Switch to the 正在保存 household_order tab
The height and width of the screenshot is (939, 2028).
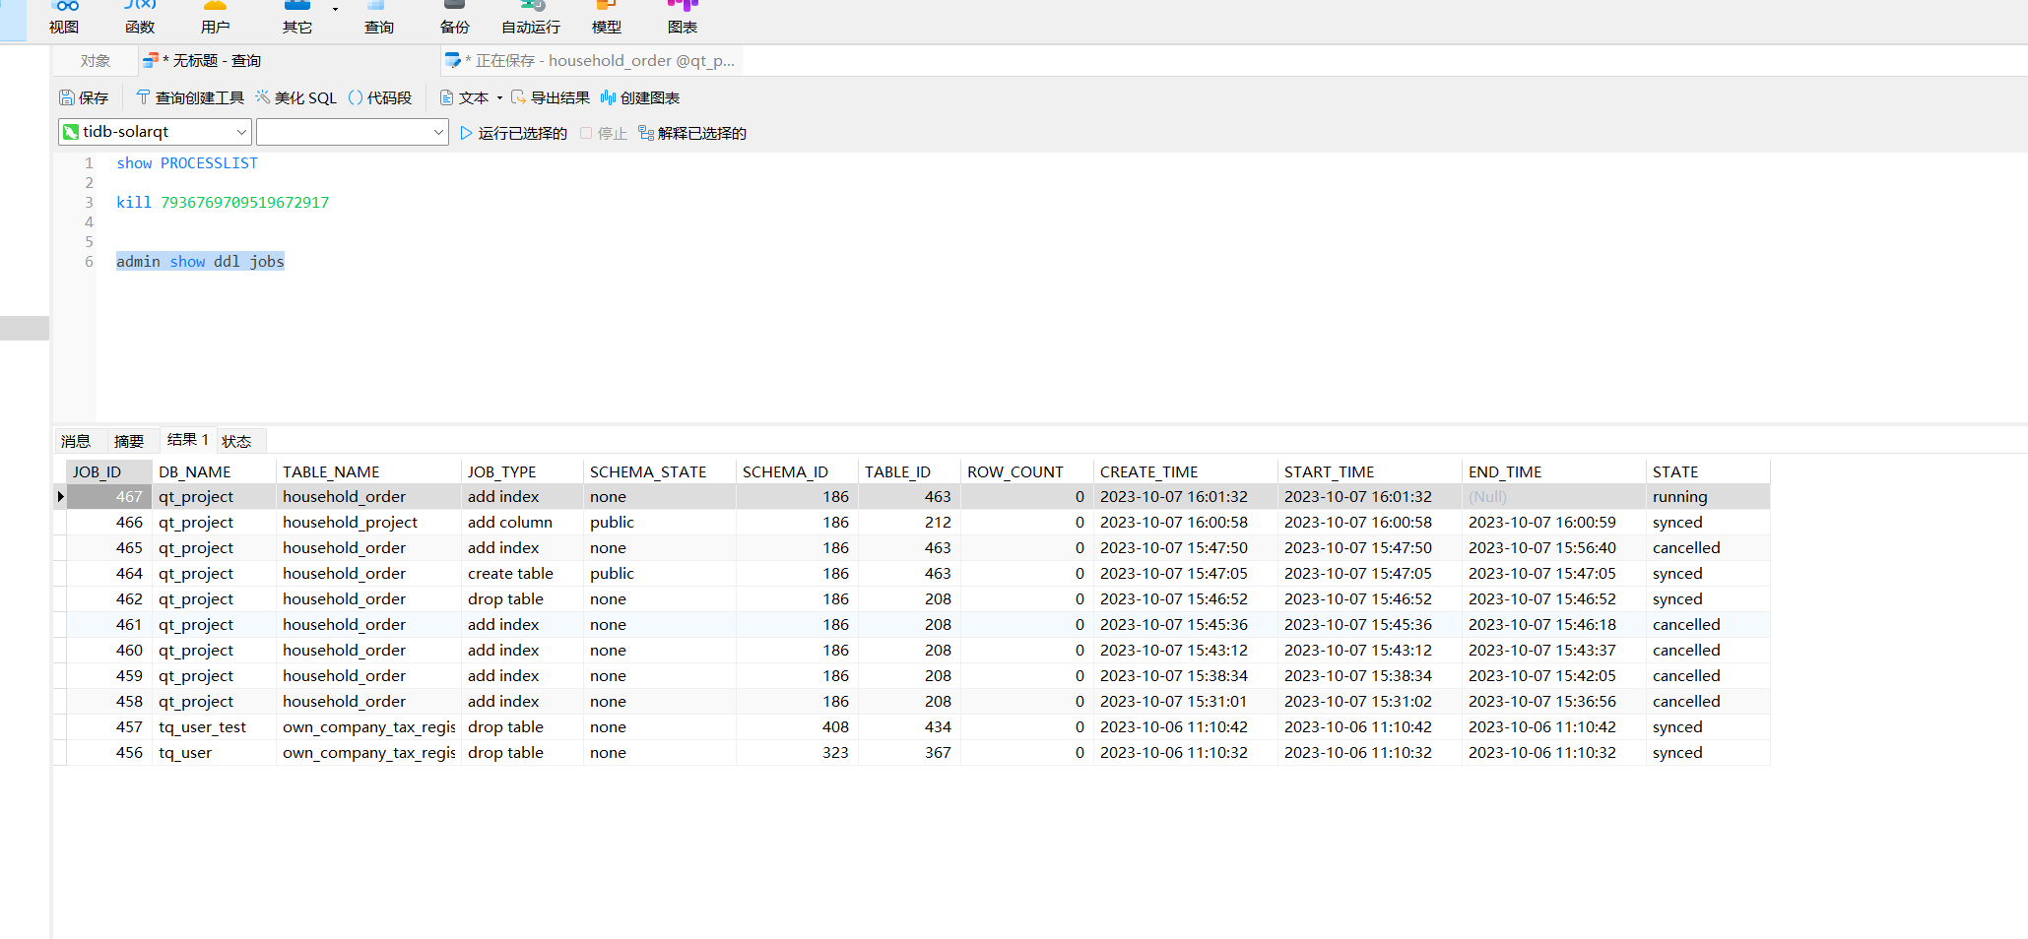pyautogui.click(x=590, y=61)
